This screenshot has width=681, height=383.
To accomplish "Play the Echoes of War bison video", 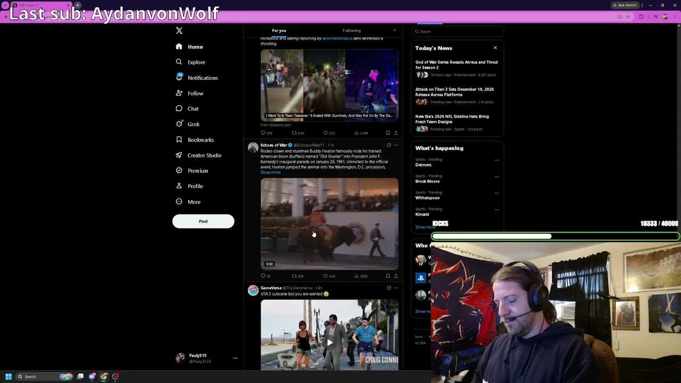I will [329, 224].
